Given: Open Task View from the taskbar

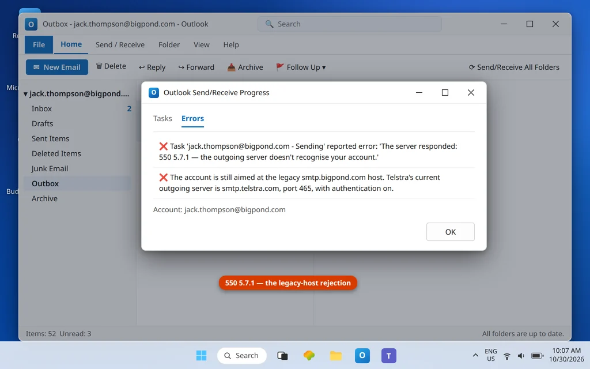Looking at the screenshot, I should (x=282, y=355).
